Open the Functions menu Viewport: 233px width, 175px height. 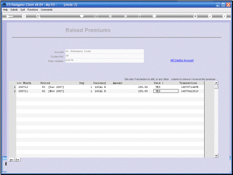(x=33, y=9)
